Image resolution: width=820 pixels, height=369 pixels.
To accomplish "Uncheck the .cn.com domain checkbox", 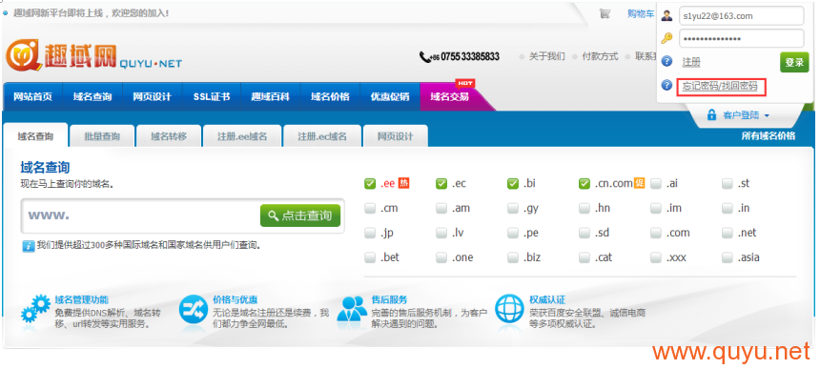I will pyautogui.click(x=584, y=184).
